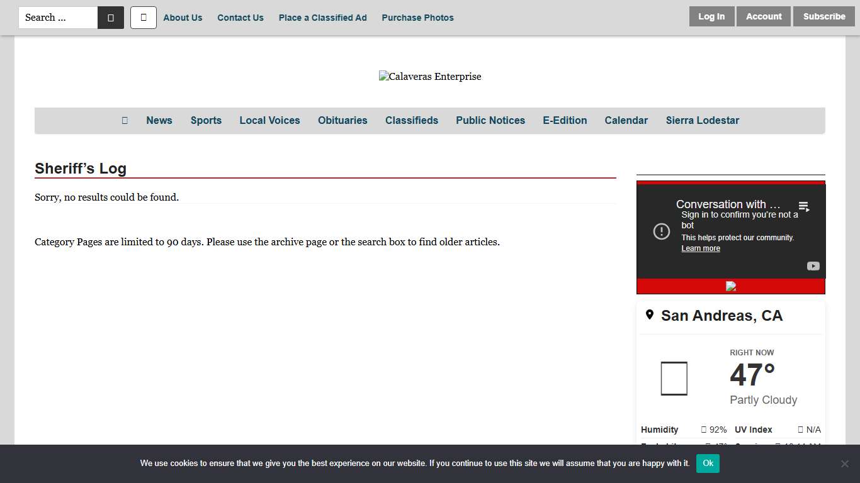Click the YouTube logo on the video

(x=813, y=266)
